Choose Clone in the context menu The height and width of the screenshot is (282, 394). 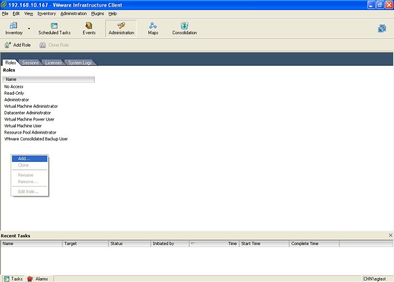(30, 165)
